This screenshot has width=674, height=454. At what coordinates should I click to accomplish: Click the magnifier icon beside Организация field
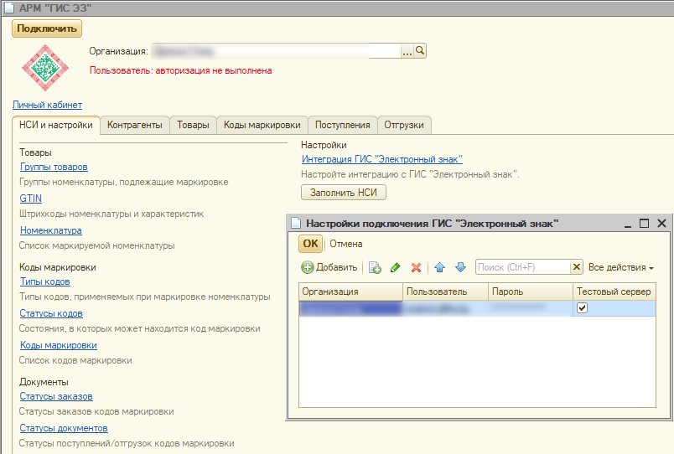pyautogui.click(x=421, y=51)
